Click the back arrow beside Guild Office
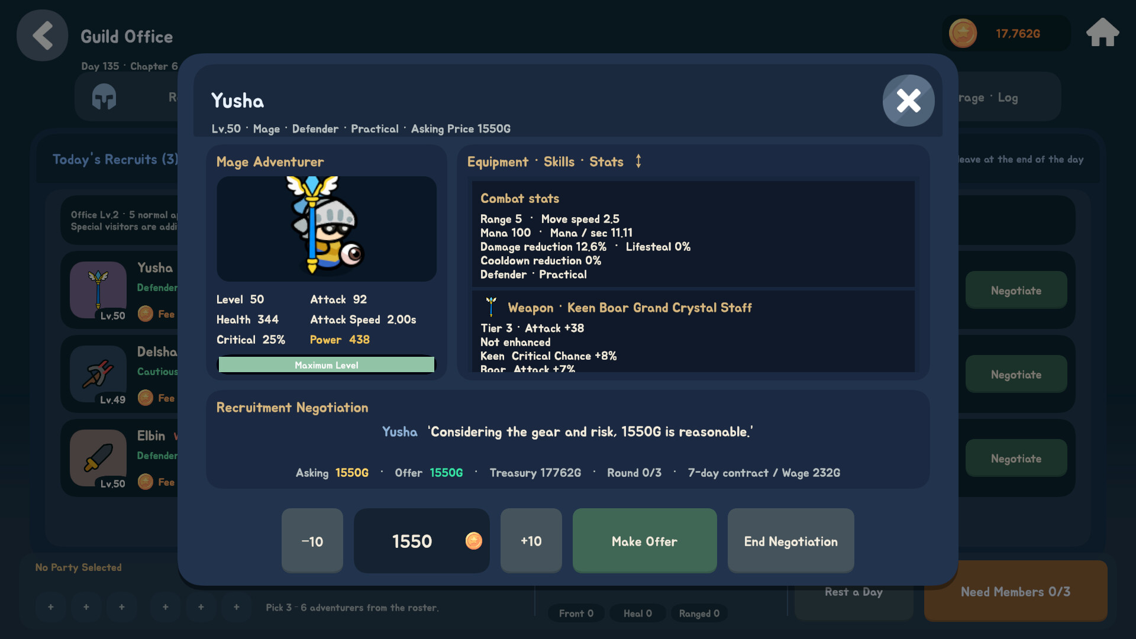 (42, 35)
